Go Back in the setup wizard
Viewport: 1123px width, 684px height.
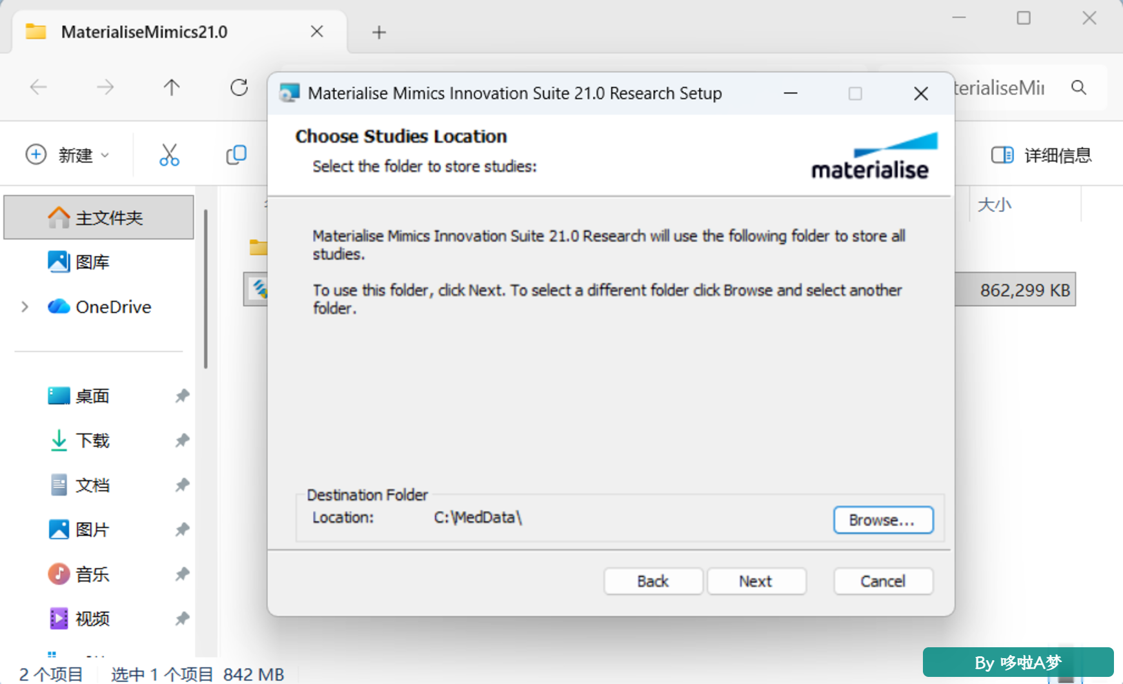point(653,581)
